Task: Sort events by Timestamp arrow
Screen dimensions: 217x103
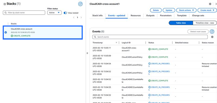Action: click(x=116, y=43)
